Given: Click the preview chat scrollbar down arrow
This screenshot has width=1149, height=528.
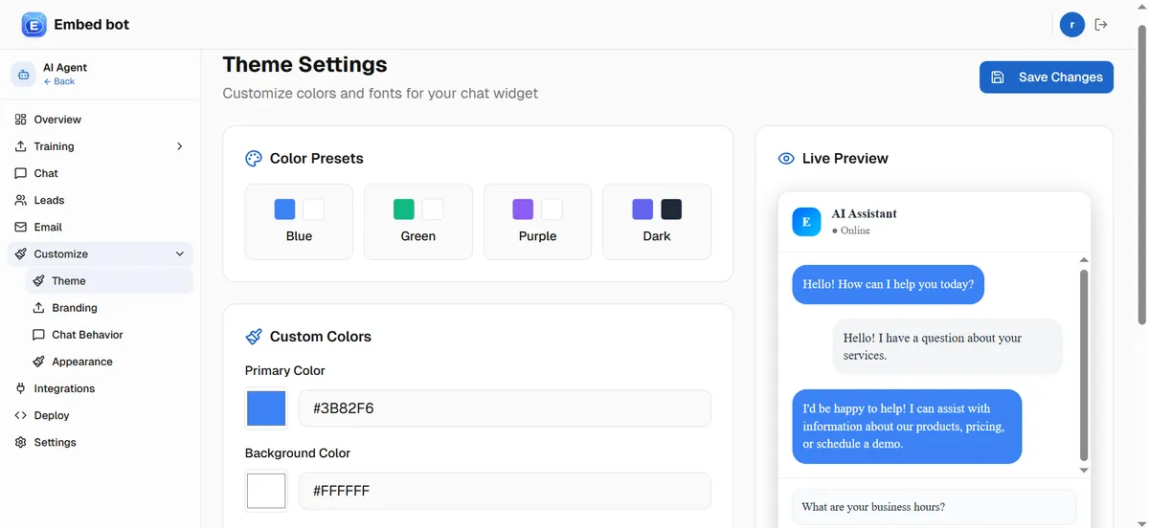Looking at the screenshot, I should 1084,471.
